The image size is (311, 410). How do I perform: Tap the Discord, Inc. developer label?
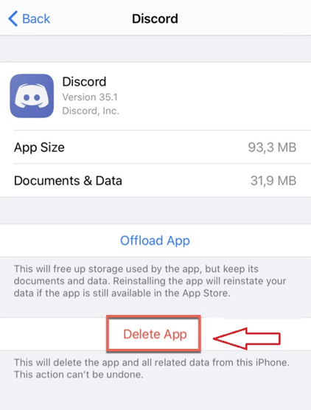(x=91, y=111)
